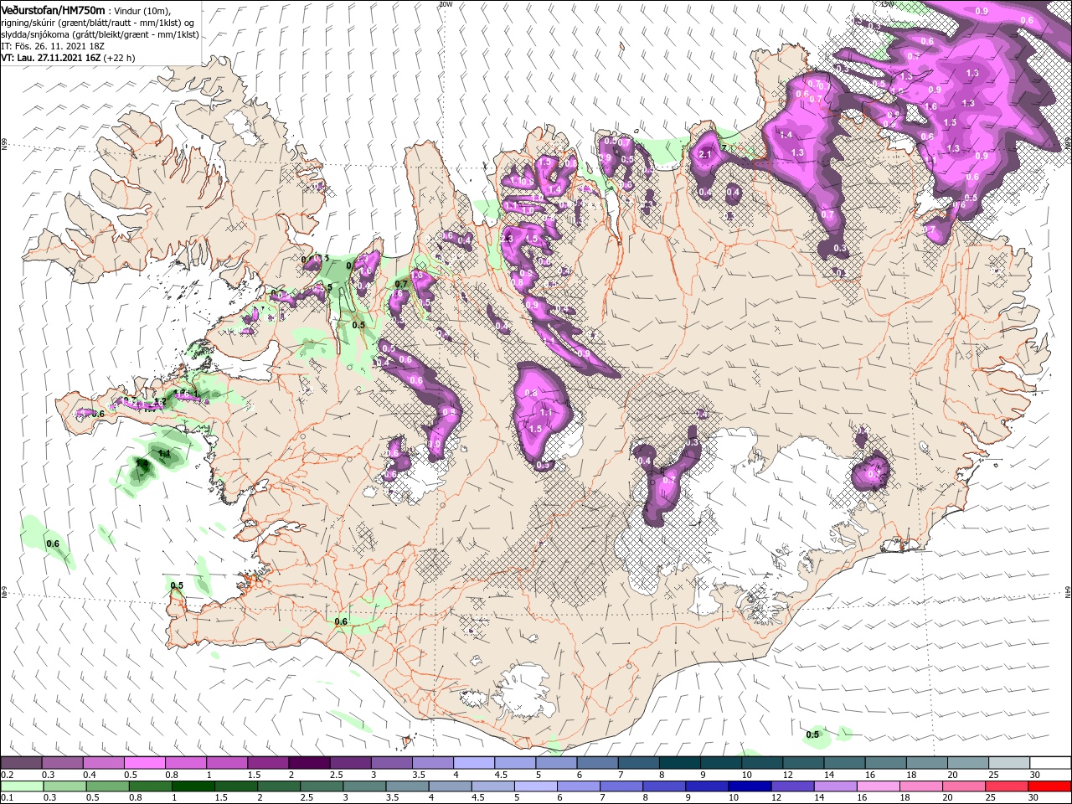Click the Veðurstofan/HM750m title text
Image resolution: width=1072 pixels, height=804 pixels.
tap(53, 10)
